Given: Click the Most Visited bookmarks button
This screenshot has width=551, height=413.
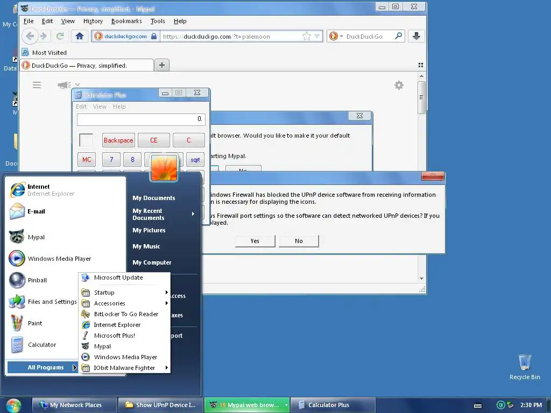Looking at the screenshot, I should [x=44, y=53].
